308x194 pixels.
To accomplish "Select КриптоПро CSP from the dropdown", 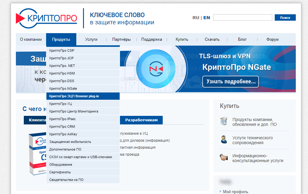I will (x=83, y=50).
